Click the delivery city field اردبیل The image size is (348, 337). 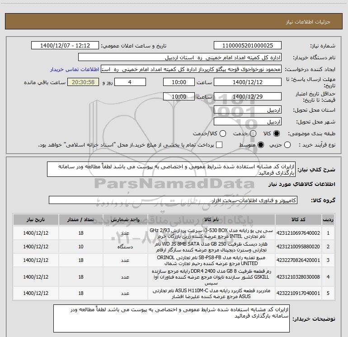(248, 122)
